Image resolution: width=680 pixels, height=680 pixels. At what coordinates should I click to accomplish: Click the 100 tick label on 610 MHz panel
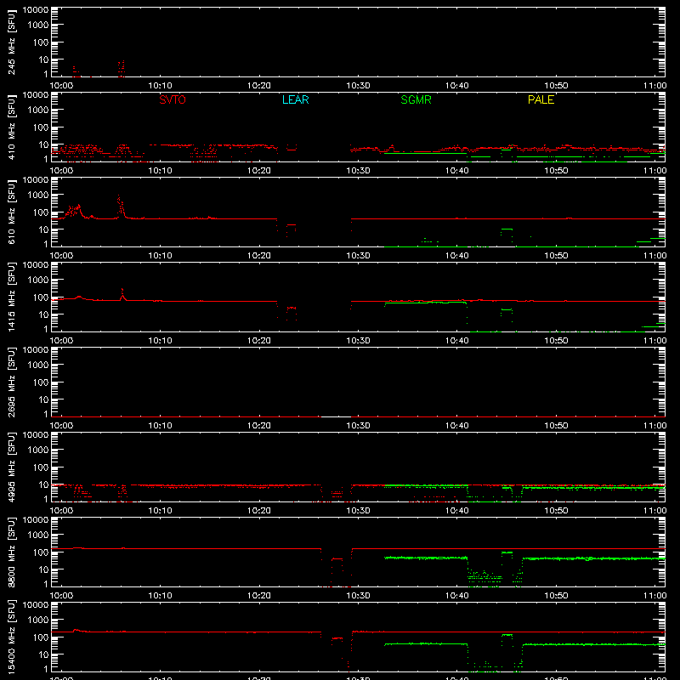41,212
